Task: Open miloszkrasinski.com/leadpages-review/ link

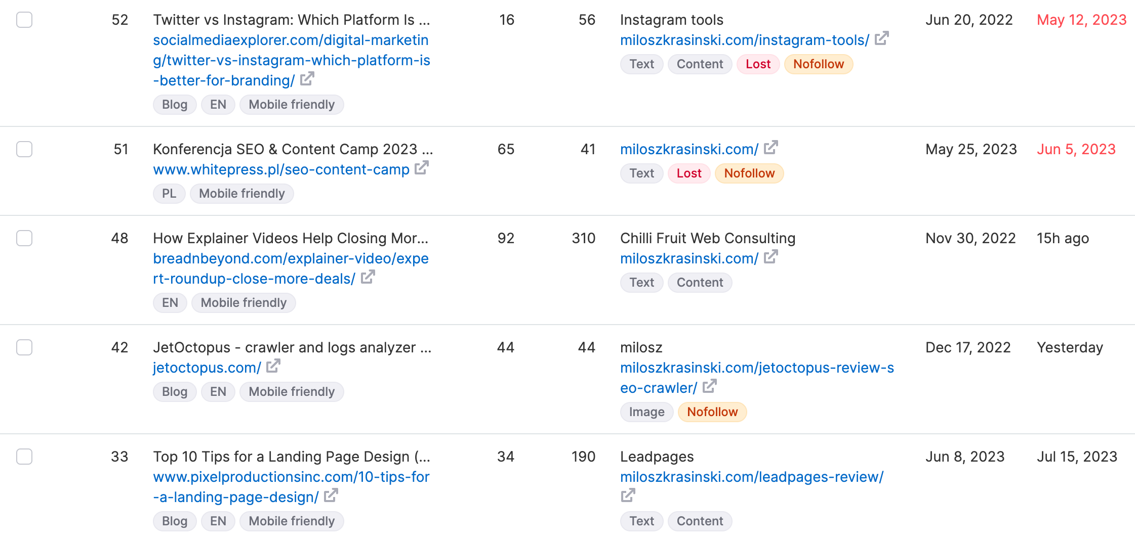Action: [752, 477]
